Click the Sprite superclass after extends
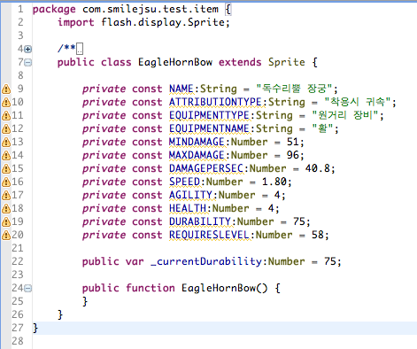Viewport: 417px width, 349px height. [x=287, y=62]
